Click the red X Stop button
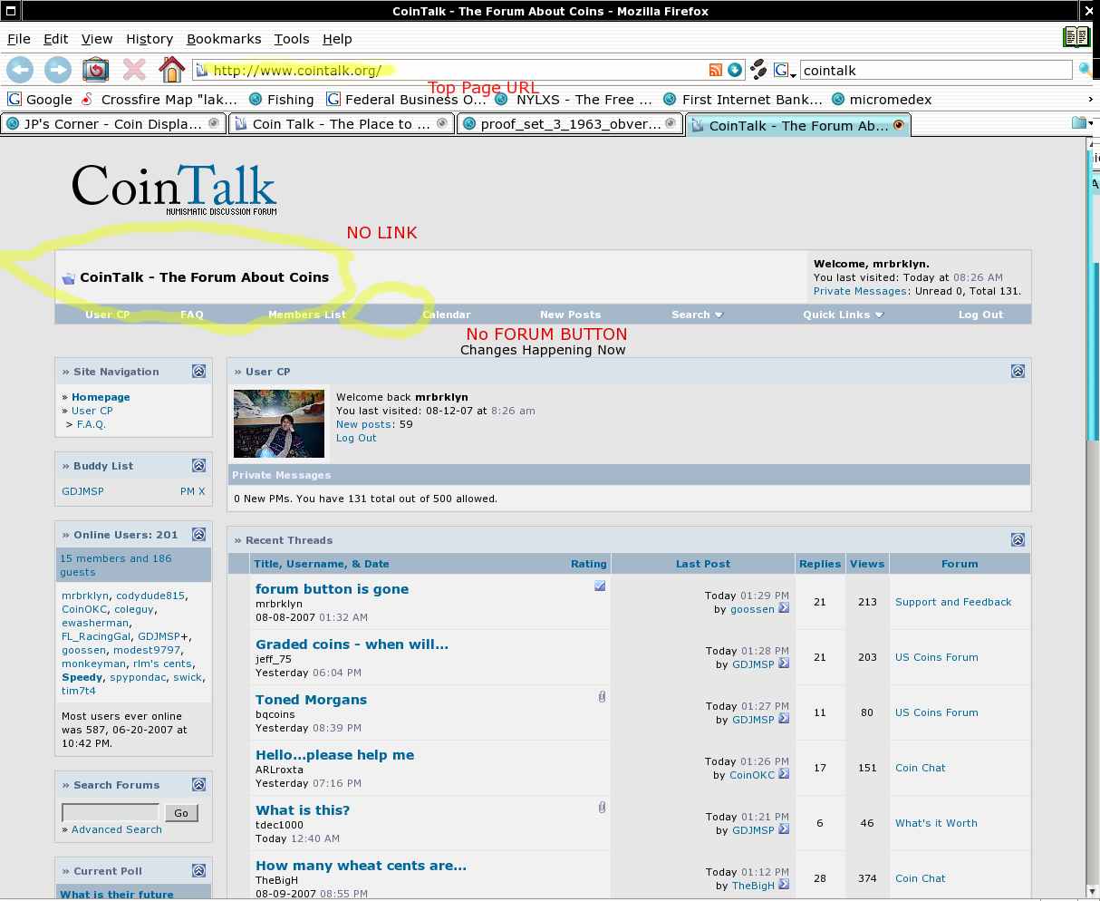Viewport: 1100px width, 901px height. [x=134, y=69]
